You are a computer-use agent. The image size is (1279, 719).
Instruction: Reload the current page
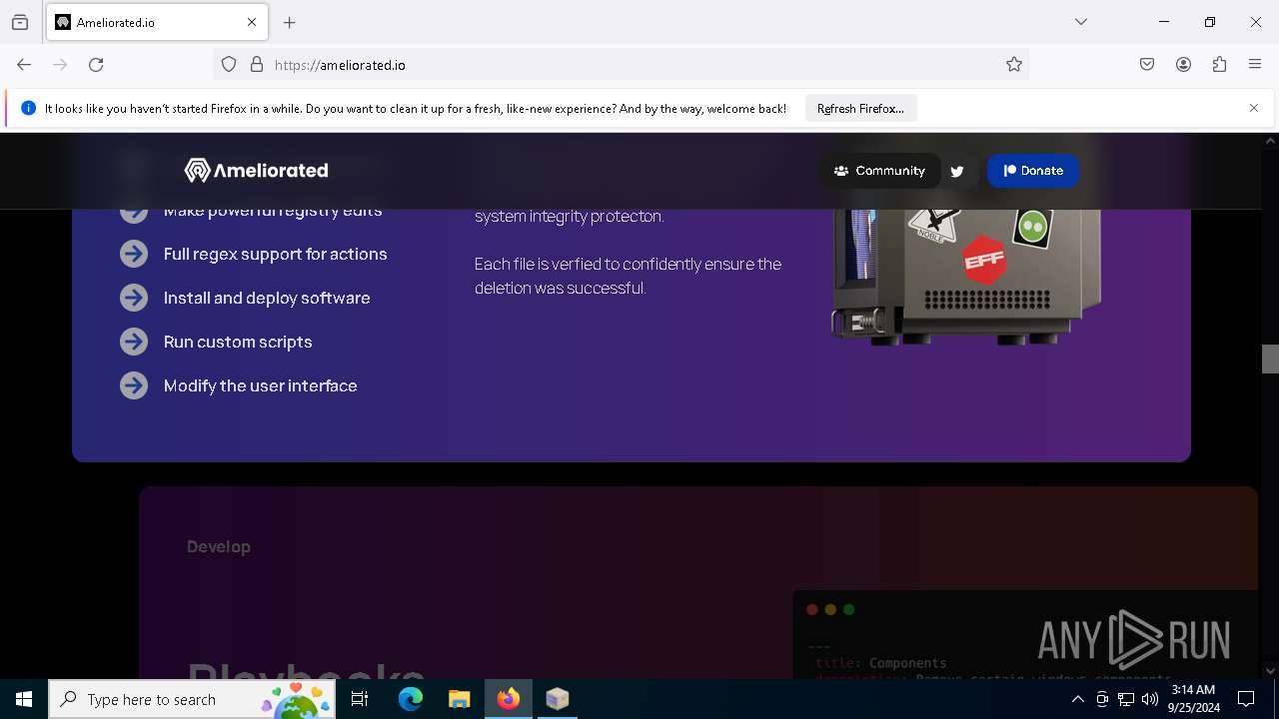click(x=96, y=65)
